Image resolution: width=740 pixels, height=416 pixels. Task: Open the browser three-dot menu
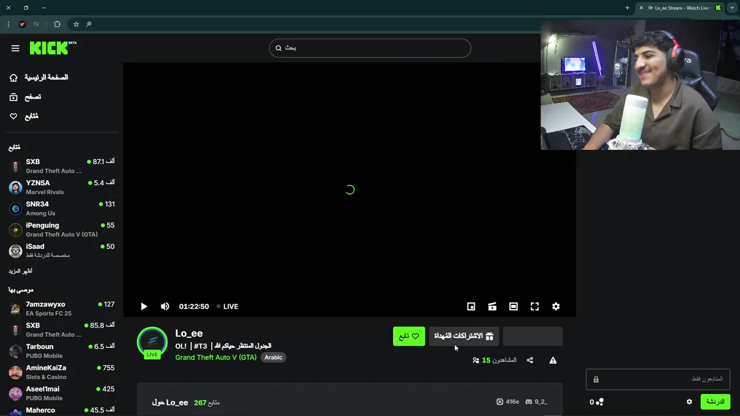(8, 24)
